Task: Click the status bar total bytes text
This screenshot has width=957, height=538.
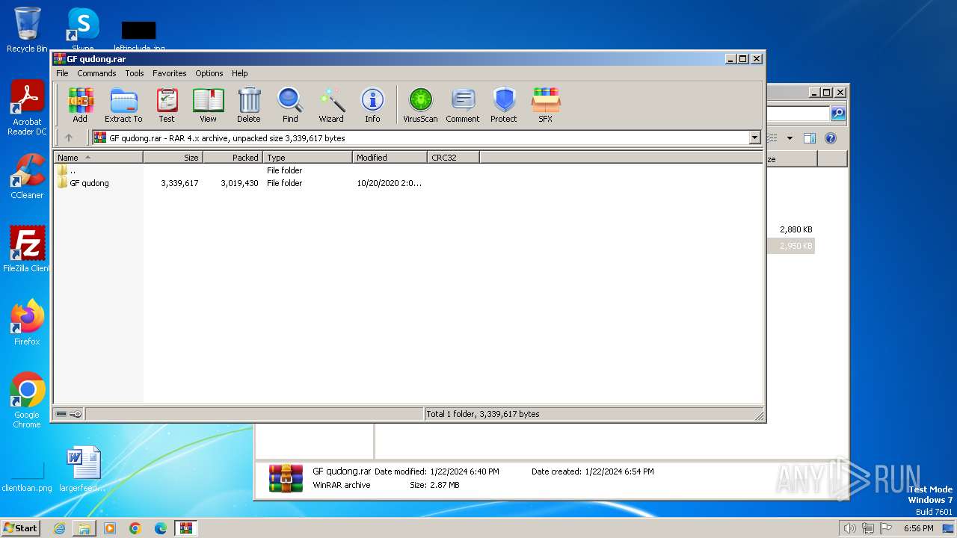Action: pos(482,414)
